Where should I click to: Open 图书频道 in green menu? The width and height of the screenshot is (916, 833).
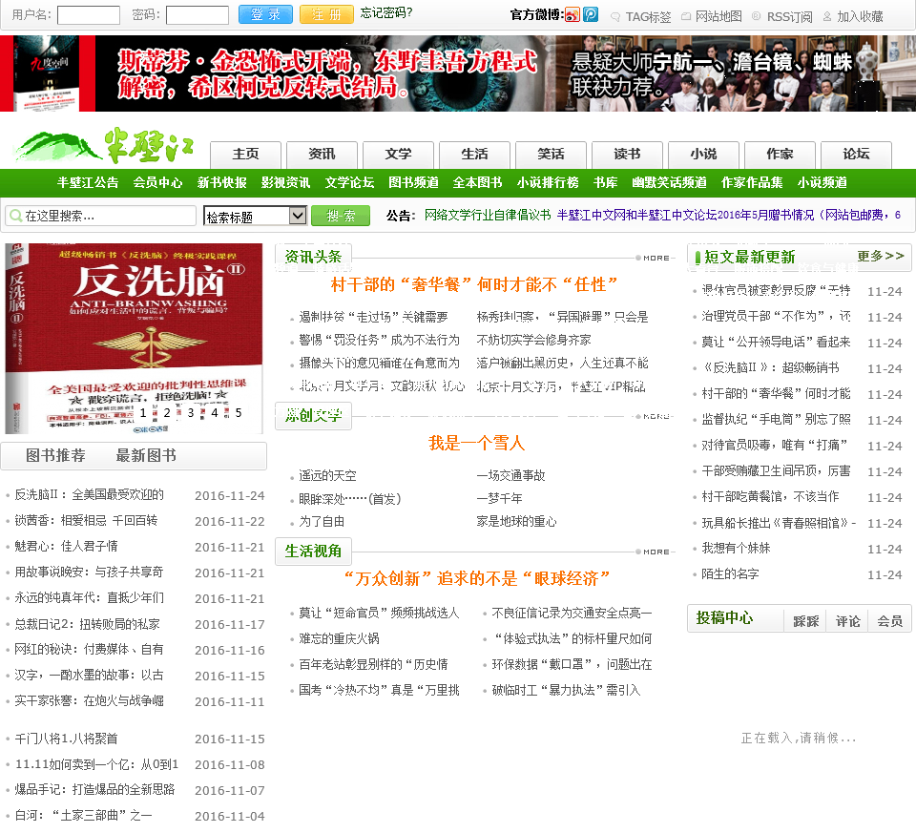pos(413,183)
